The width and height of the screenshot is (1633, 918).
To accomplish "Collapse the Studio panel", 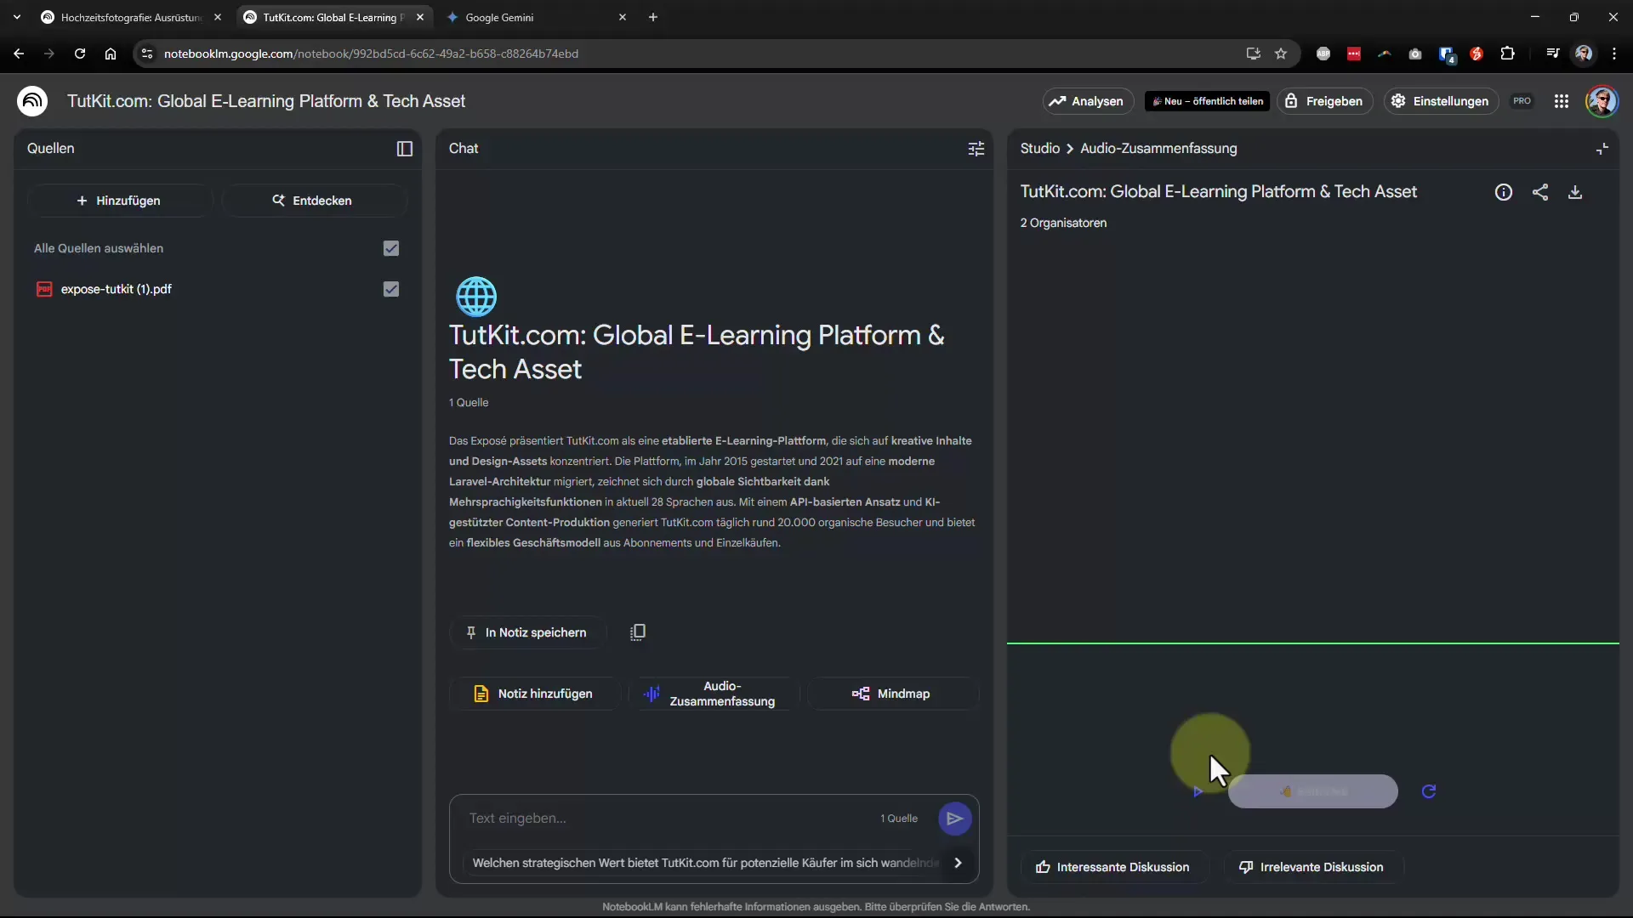I will 1602,149.
